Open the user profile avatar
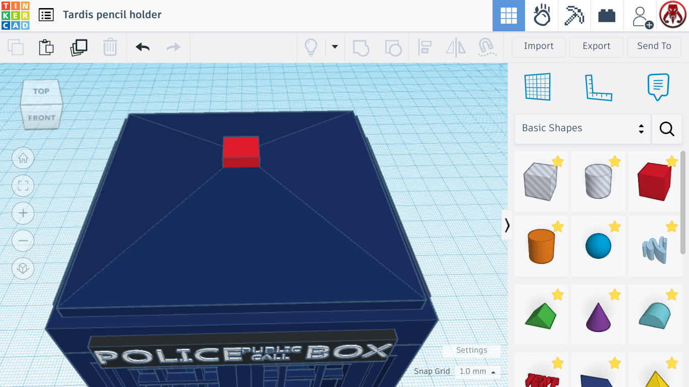Viewport: 689px width, 387px height. click(x=673, y=16)
